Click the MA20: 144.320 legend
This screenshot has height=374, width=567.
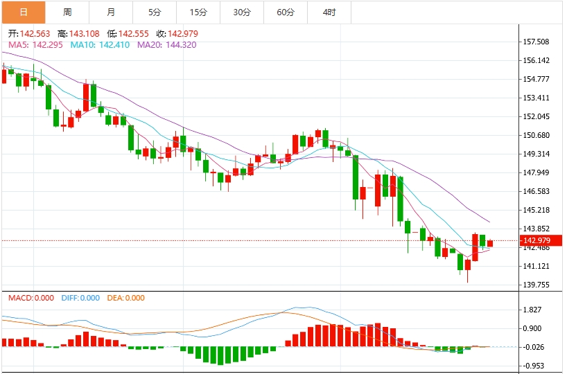(166, 45)
